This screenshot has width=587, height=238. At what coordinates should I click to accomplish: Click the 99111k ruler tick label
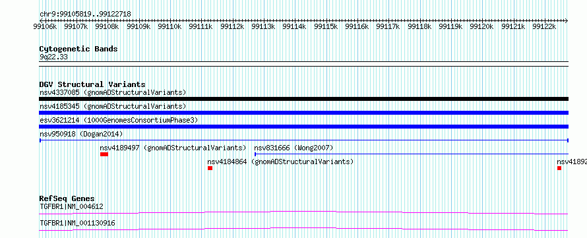tap(201, 26)
